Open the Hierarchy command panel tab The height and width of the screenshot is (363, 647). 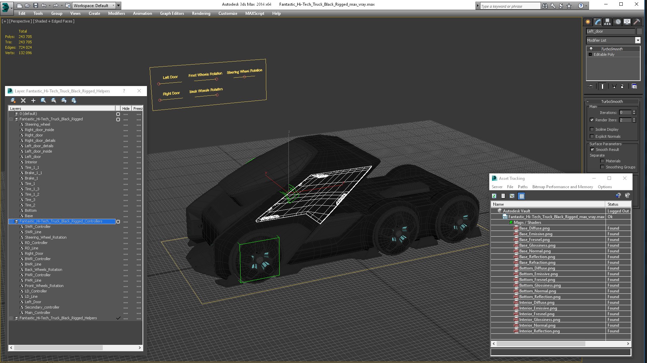point(607,22)
